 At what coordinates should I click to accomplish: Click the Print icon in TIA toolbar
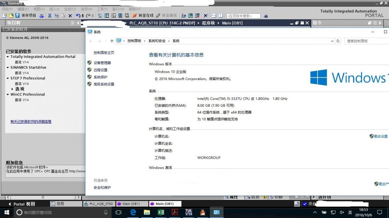(x=42, y=15)
